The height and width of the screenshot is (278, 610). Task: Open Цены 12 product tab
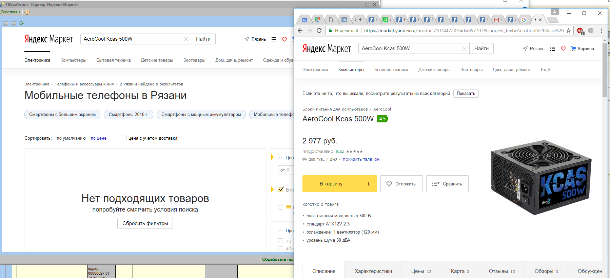click(421, 271)
